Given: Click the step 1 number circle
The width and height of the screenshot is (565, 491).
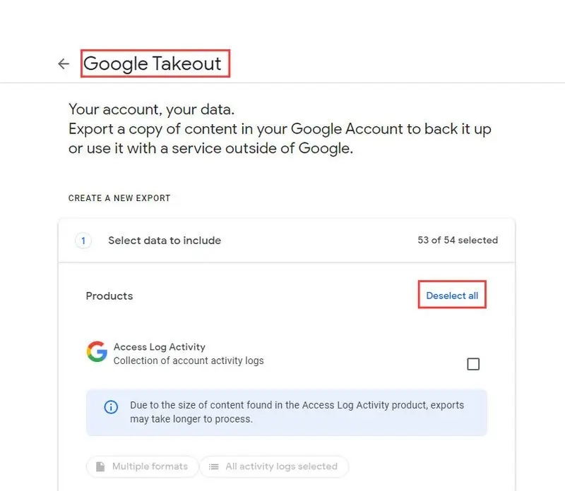Looking at the screenshot, I should click(83, 241).
